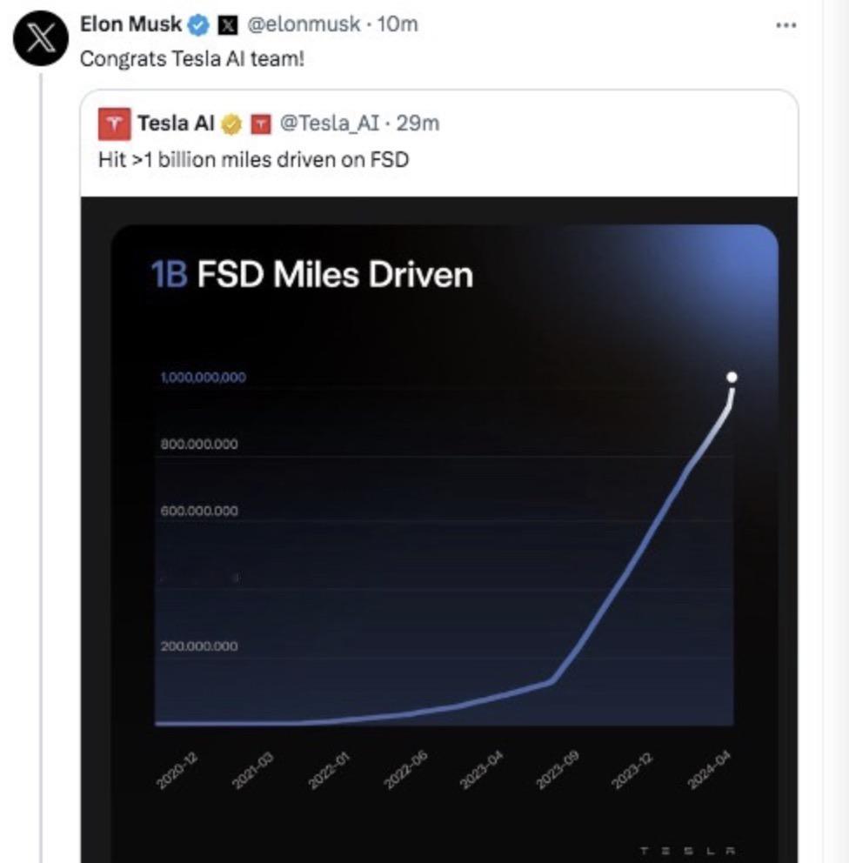The width and height of the screenshot is (849, 863).
Task: Open the Tesla AI display name
Action: point(176,124)
